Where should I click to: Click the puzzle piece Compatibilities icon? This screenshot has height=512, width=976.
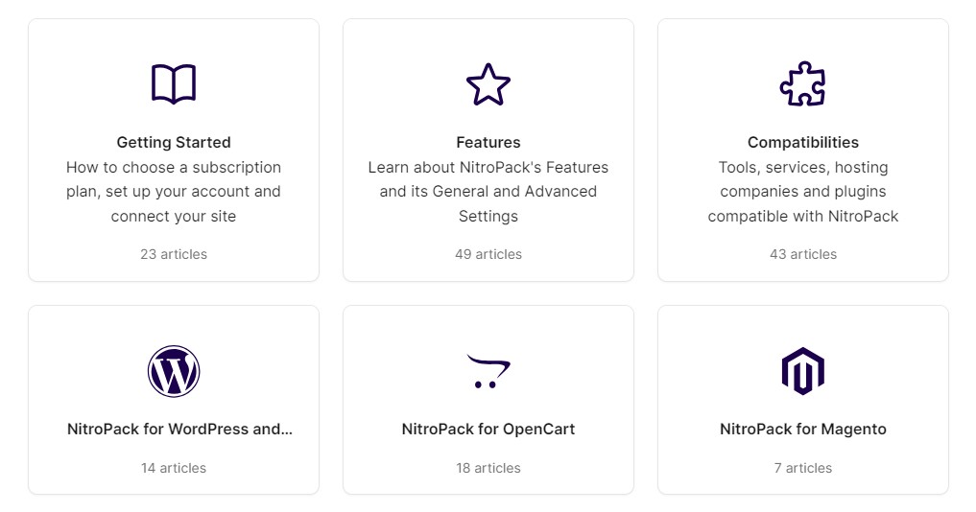[x=803, y=84]
